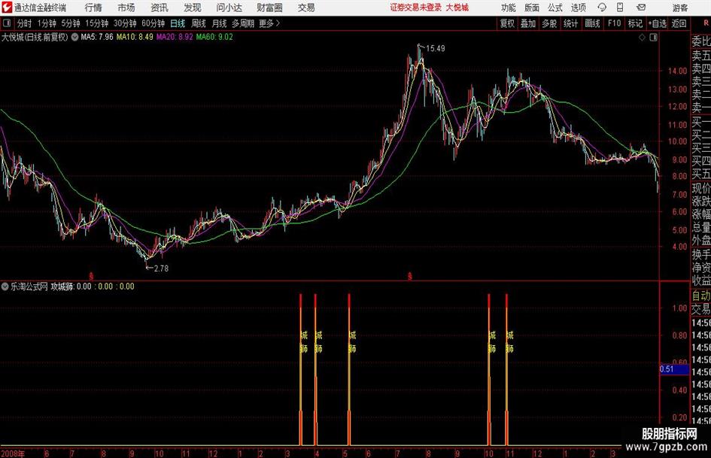711x458 pixels.
Task: Click the MA10: 8.49 indicator value
Action: pos(135,37)
